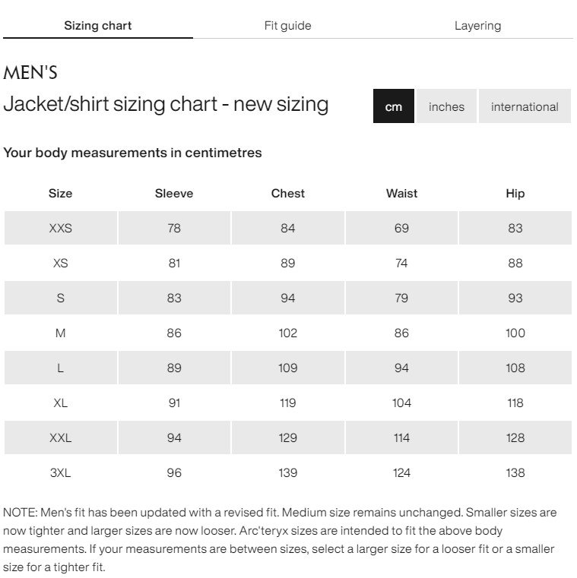Show international sizing

(525, 107)
